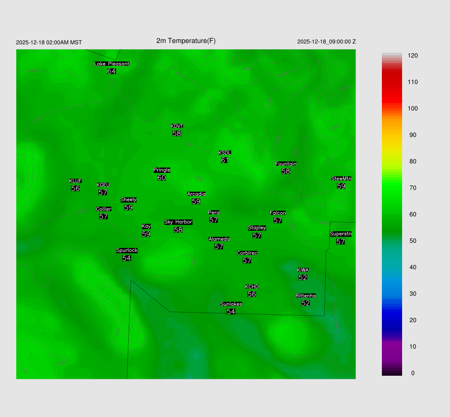The height and width of the screenshot is (417, 450).
Task: Click the Spurlock station reading
Action: pyautogui.click(x=127, y=258)
